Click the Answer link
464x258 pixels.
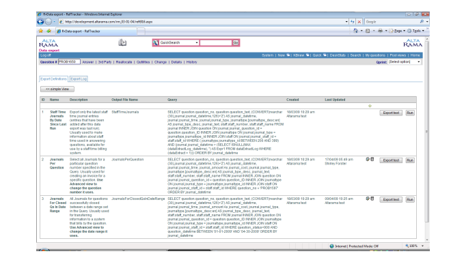[x=88, y=62]
